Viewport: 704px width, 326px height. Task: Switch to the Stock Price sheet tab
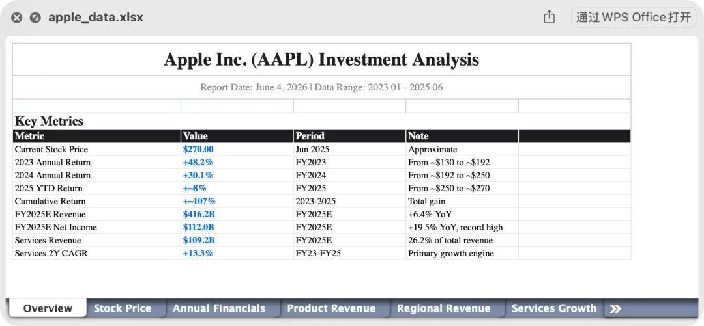coord(122,308)
